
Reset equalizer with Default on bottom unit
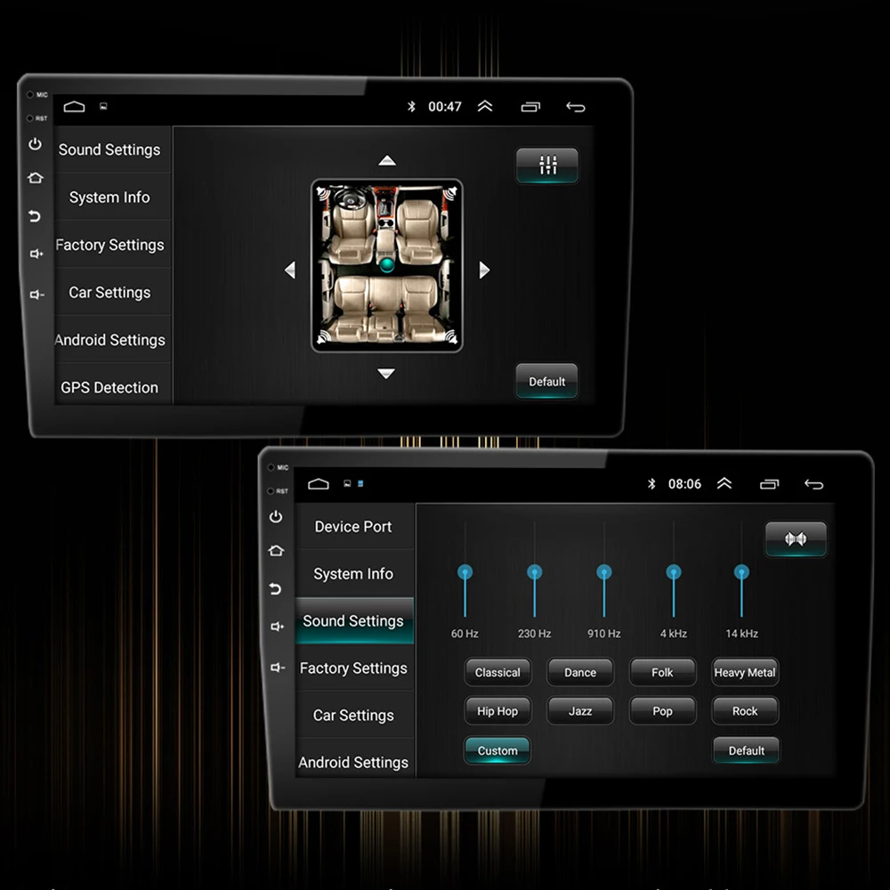(x=747, y=750)
